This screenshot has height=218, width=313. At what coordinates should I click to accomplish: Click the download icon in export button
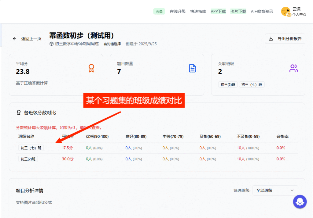click(271, 39)
